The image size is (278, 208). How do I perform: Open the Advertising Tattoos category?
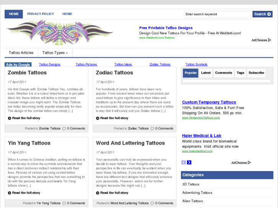point(197,193)
